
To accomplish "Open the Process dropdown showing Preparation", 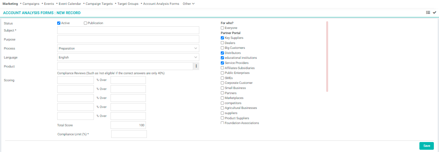I will 128,48.
